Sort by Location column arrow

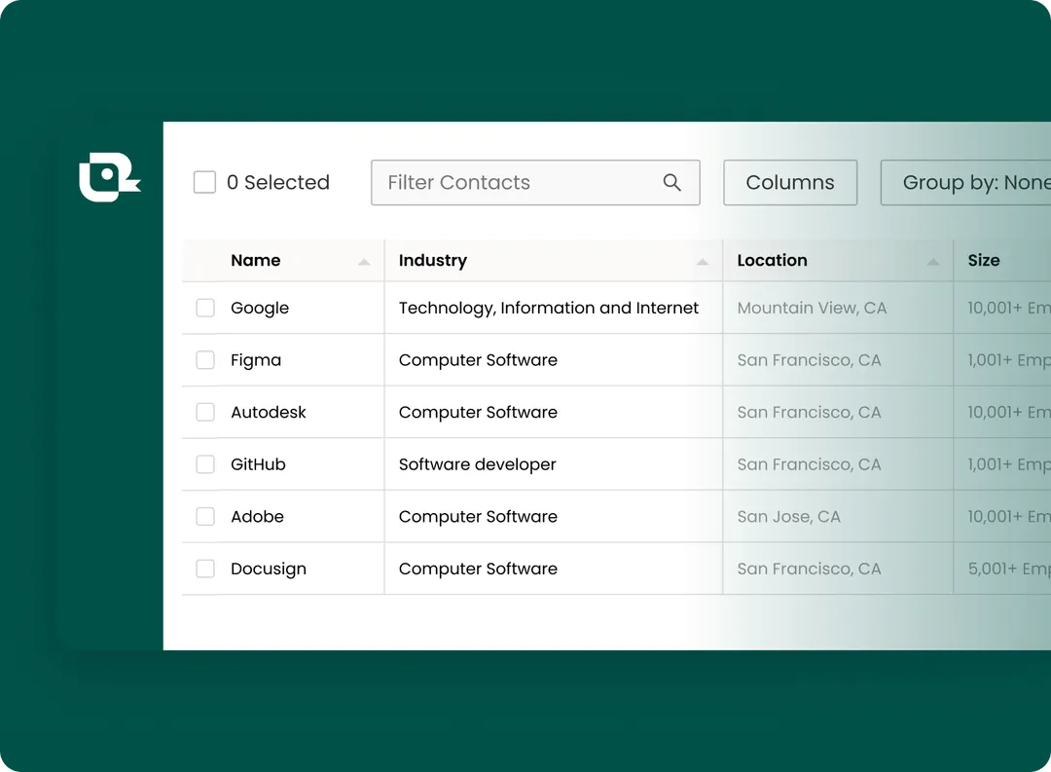(x=933, y=262)
